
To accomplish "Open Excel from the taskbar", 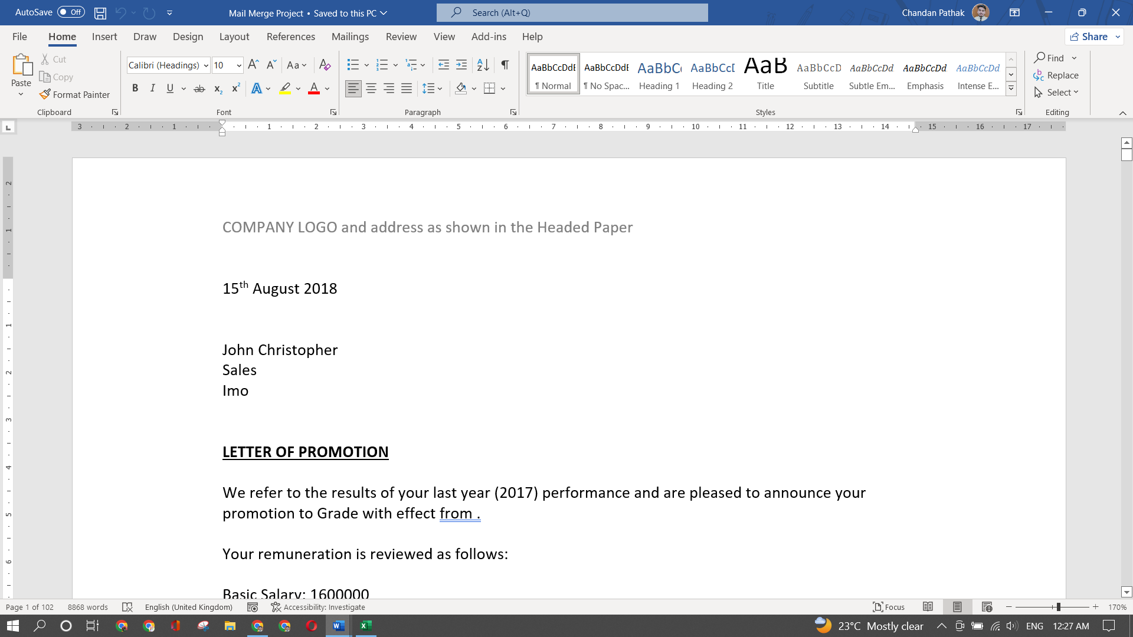I will (365, 626).
